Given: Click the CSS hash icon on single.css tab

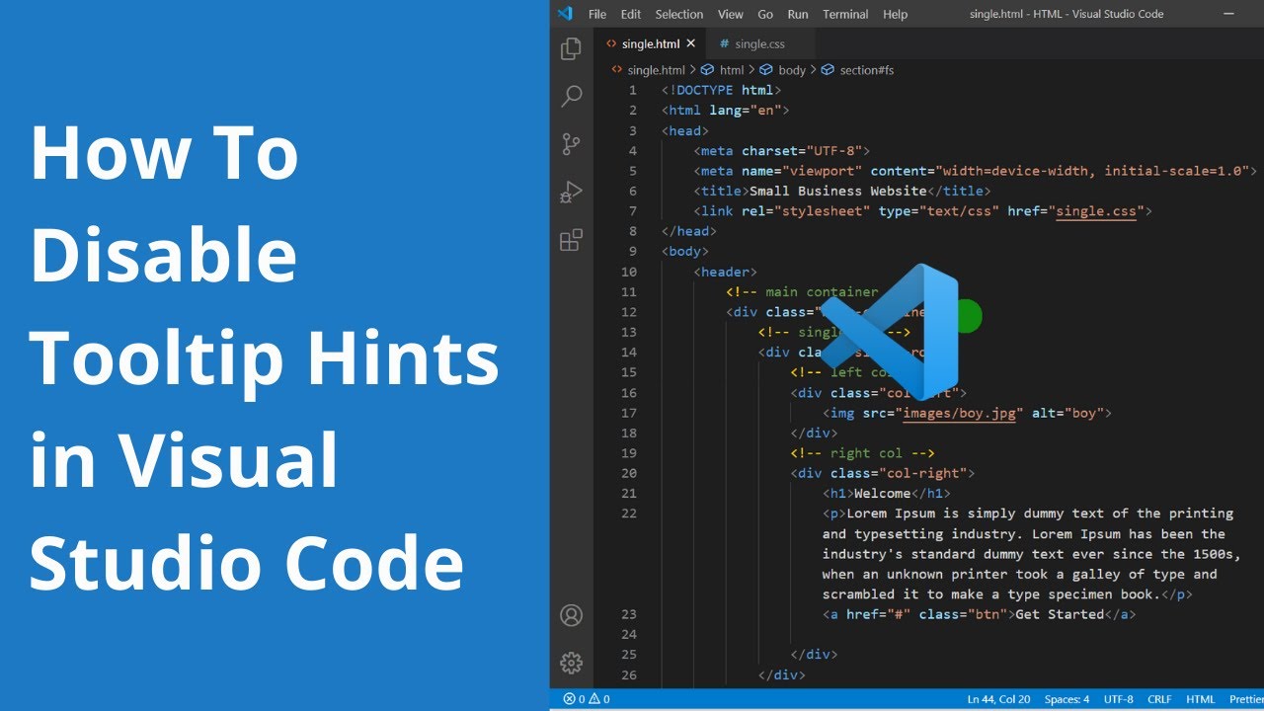Looking at the screenshot, I should 724,43.
